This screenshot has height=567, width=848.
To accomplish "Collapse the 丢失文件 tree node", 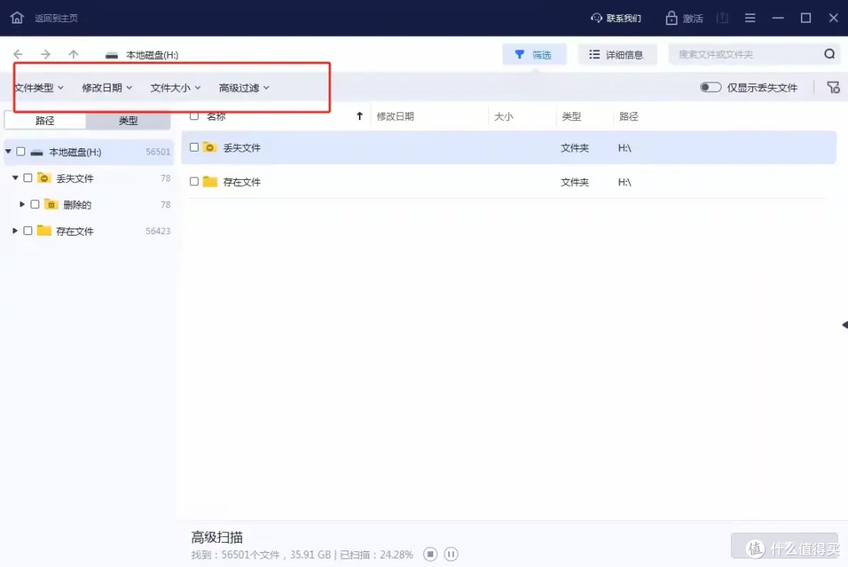I will click(x=15, y=177).
